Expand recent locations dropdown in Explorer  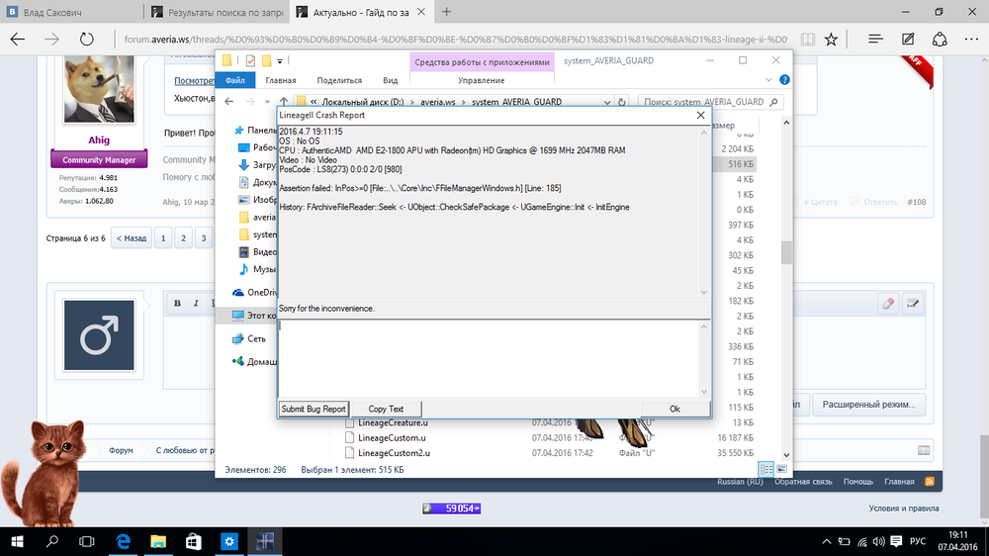[x=269, y=101]
